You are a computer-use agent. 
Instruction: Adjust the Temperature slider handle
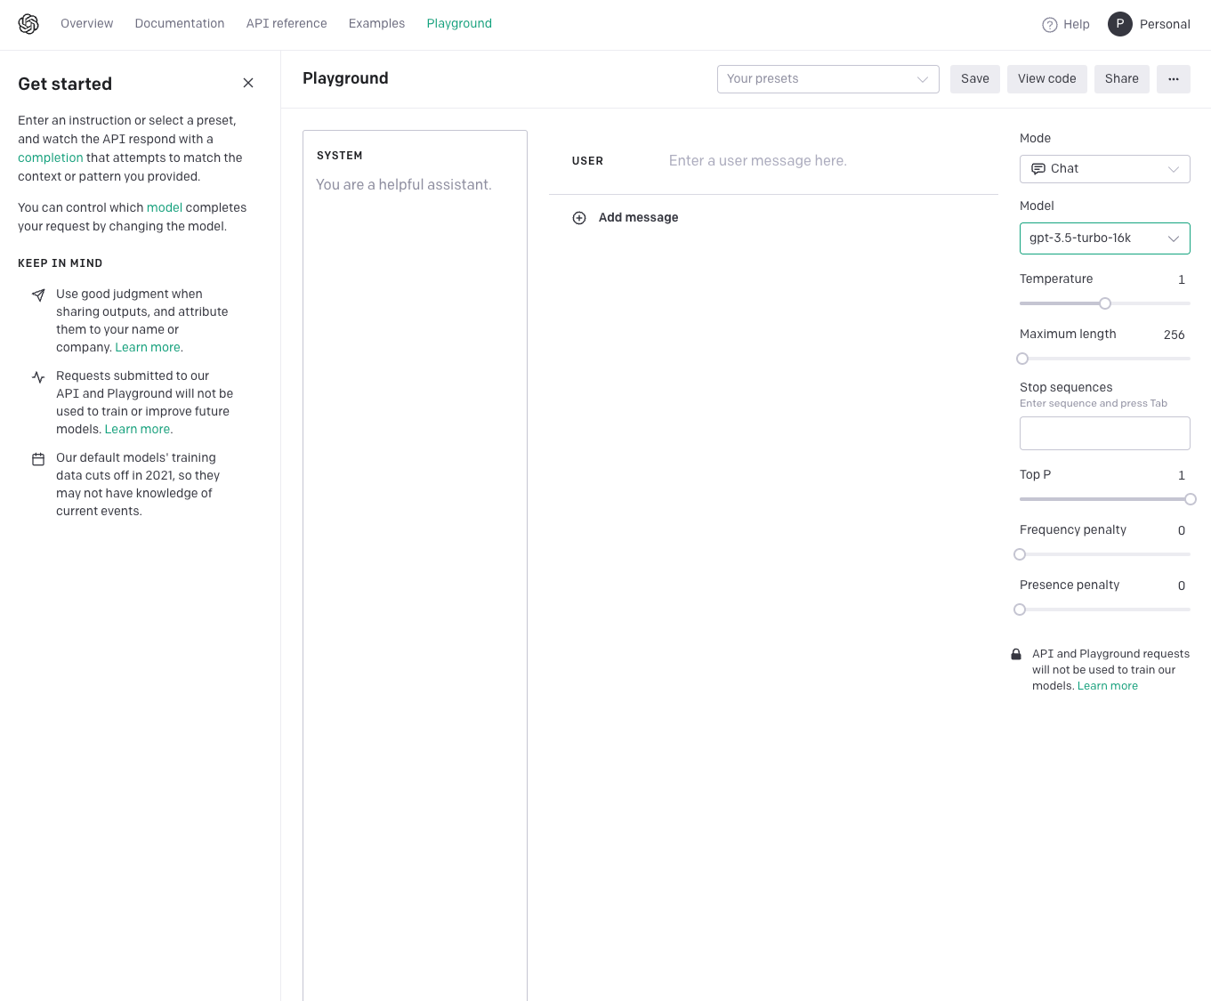1105,303
